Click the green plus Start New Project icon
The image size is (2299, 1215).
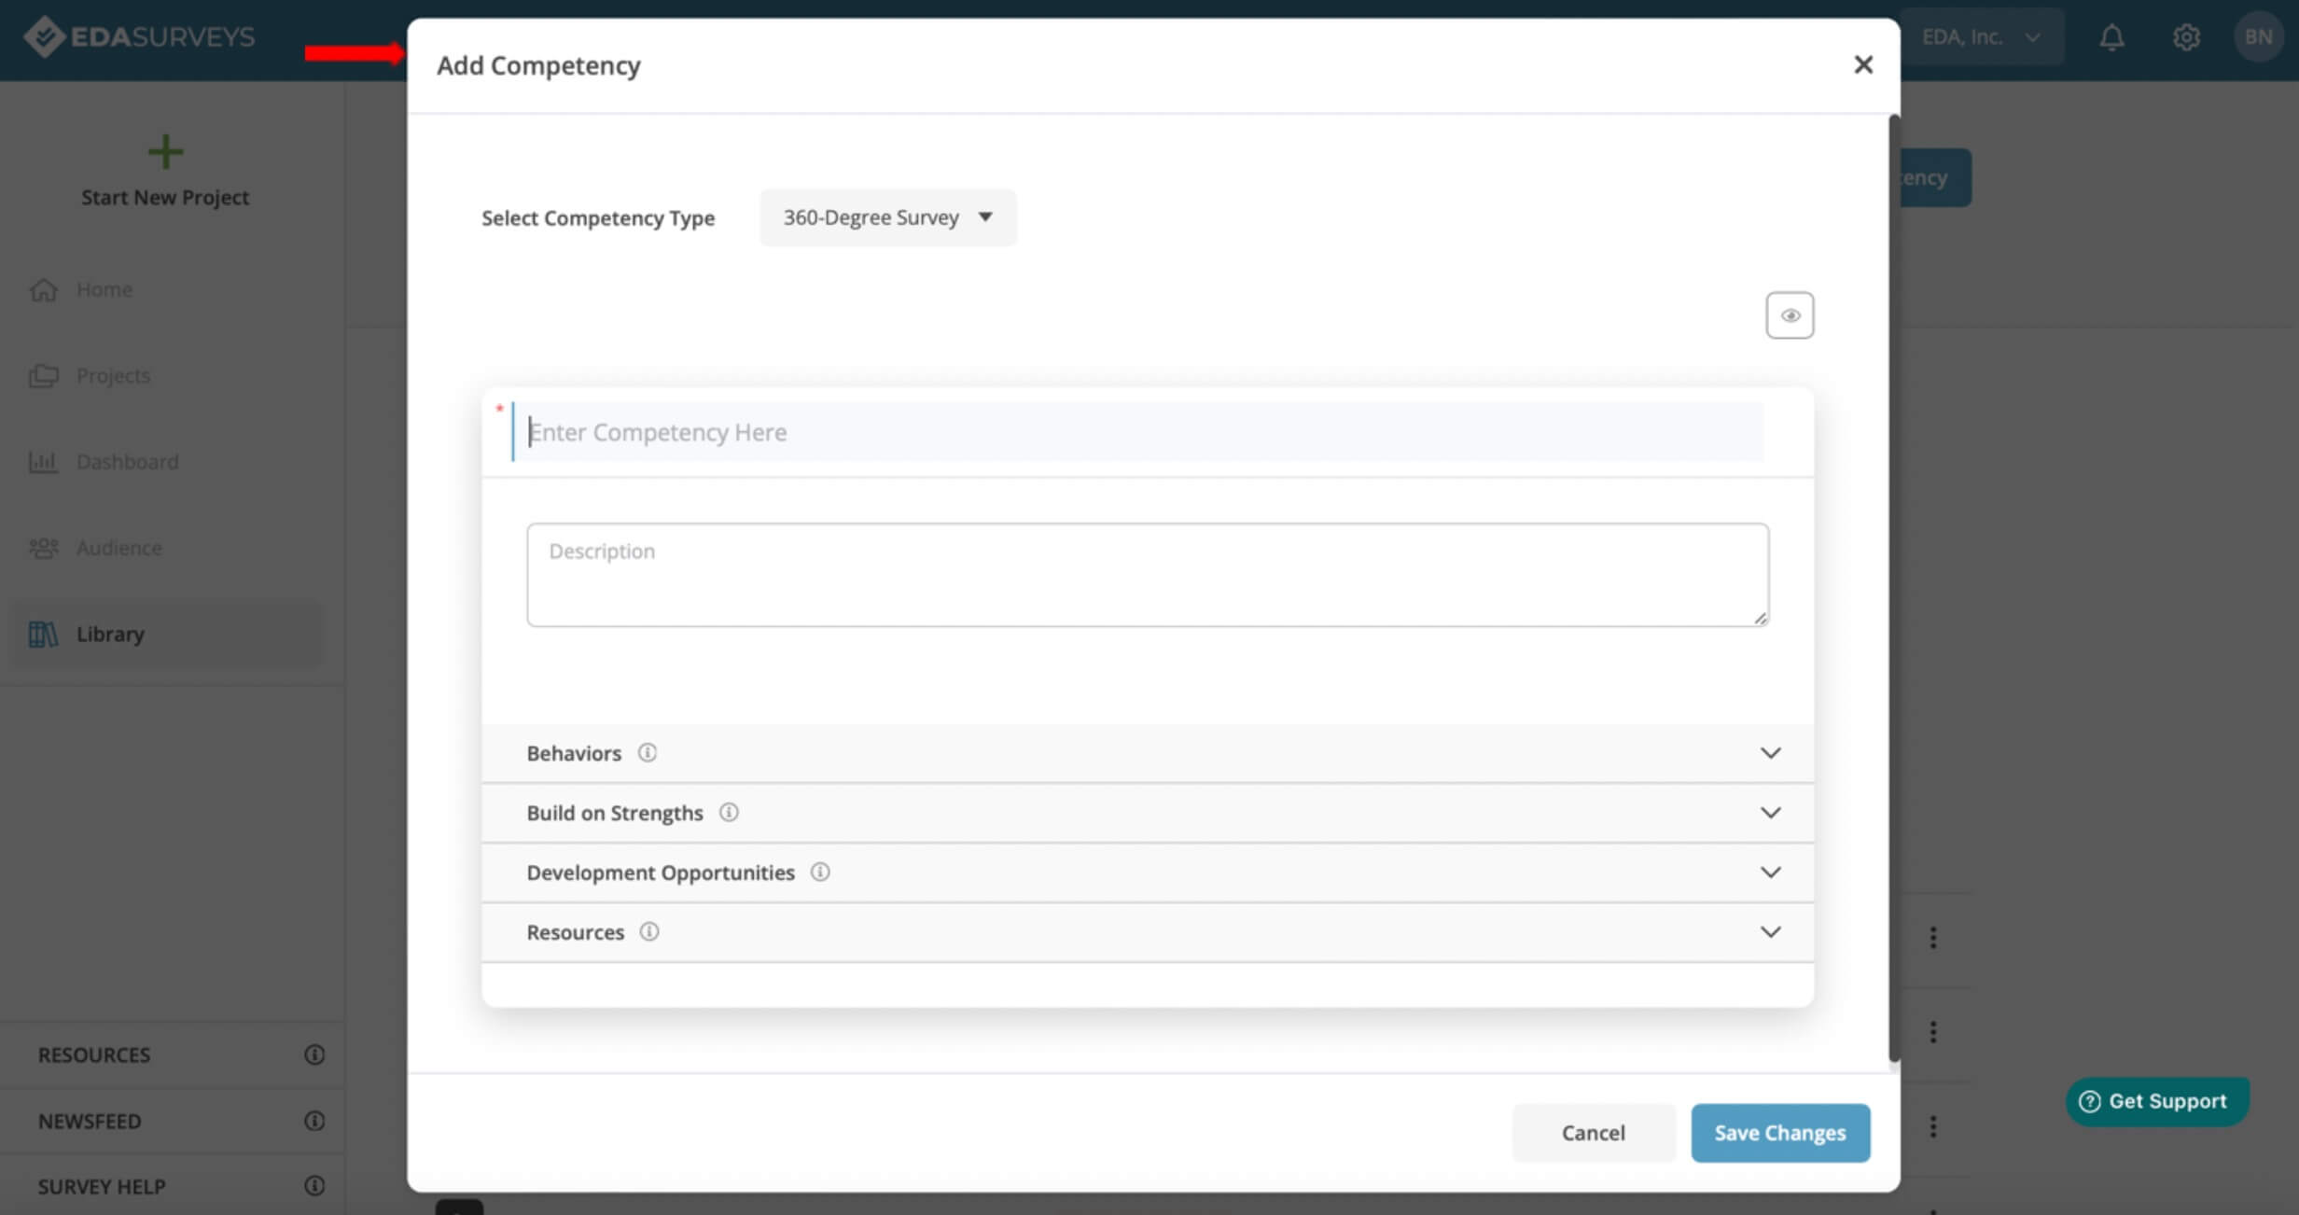point(165,151)
